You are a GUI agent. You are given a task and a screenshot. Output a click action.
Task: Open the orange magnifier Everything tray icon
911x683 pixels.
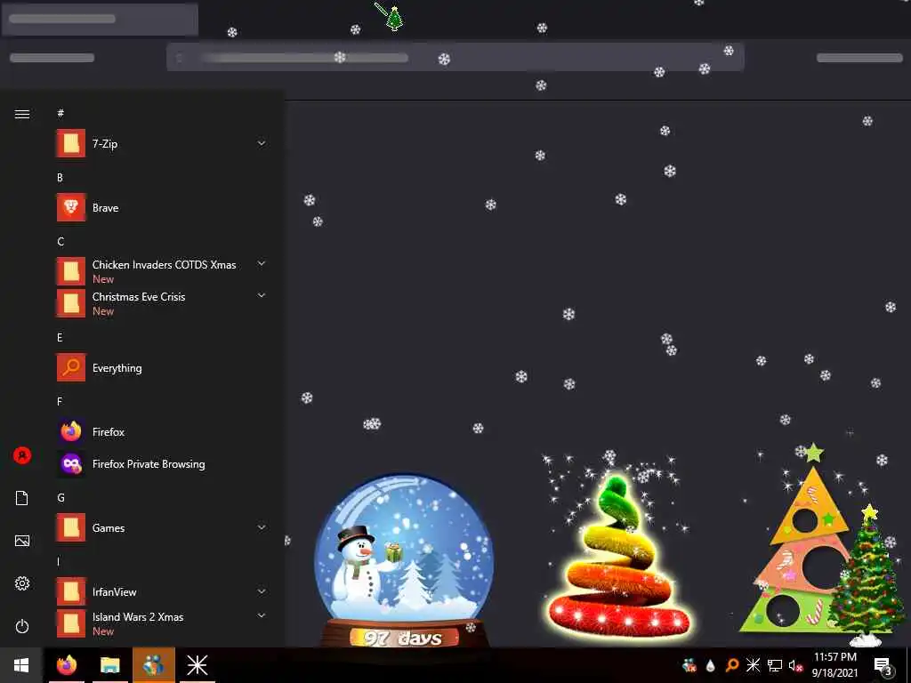731,665
